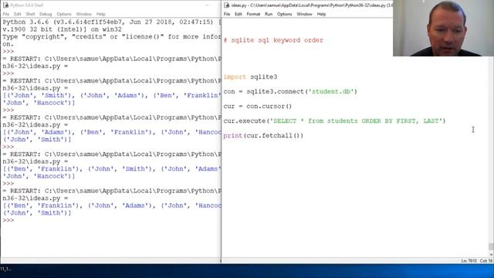
Task: Click the Ln 7610 status bar indicator
Action: 469,261
